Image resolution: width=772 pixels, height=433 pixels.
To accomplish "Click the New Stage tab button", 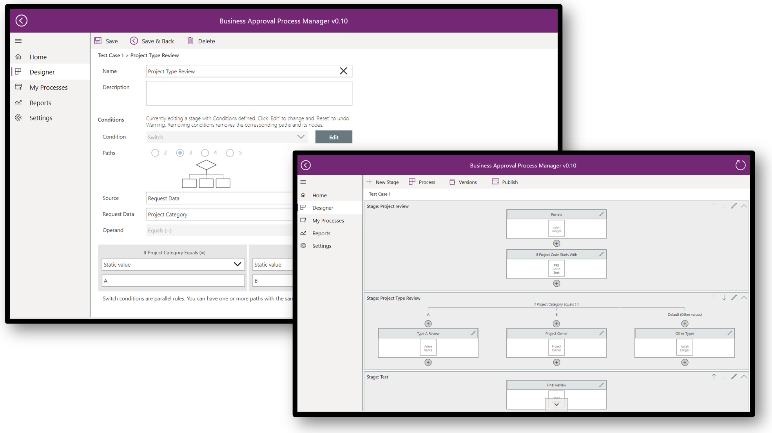I will 383,182.
